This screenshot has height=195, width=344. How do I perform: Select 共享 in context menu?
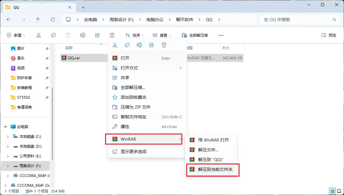click(147, 78)
